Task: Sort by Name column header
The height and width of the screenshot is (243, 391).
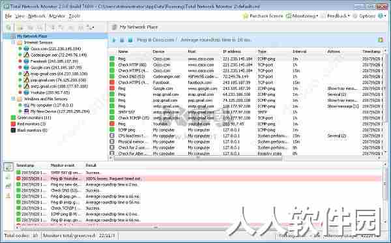Action: (x=123, y=51)
